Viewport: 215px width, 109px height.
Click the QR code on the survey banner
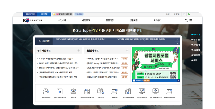click(x=173, y=75)
